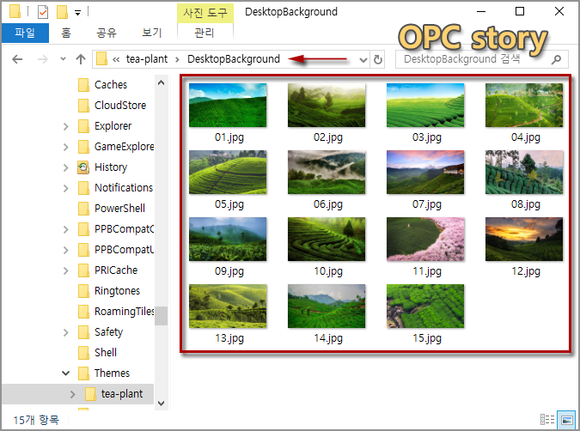Select the 11.jpg cherry blossom thumbnail
The height and width of the screenshot is (431, 580).
pos(425,240)
